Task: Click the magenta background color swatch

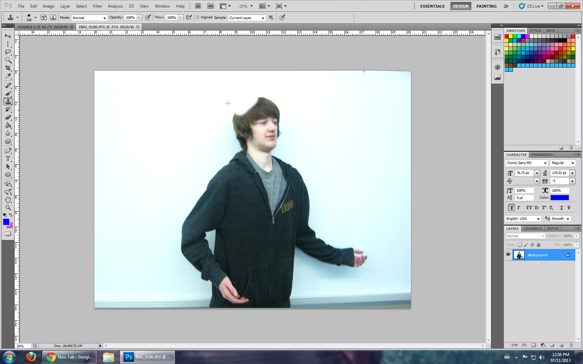Action: point(11,226)
